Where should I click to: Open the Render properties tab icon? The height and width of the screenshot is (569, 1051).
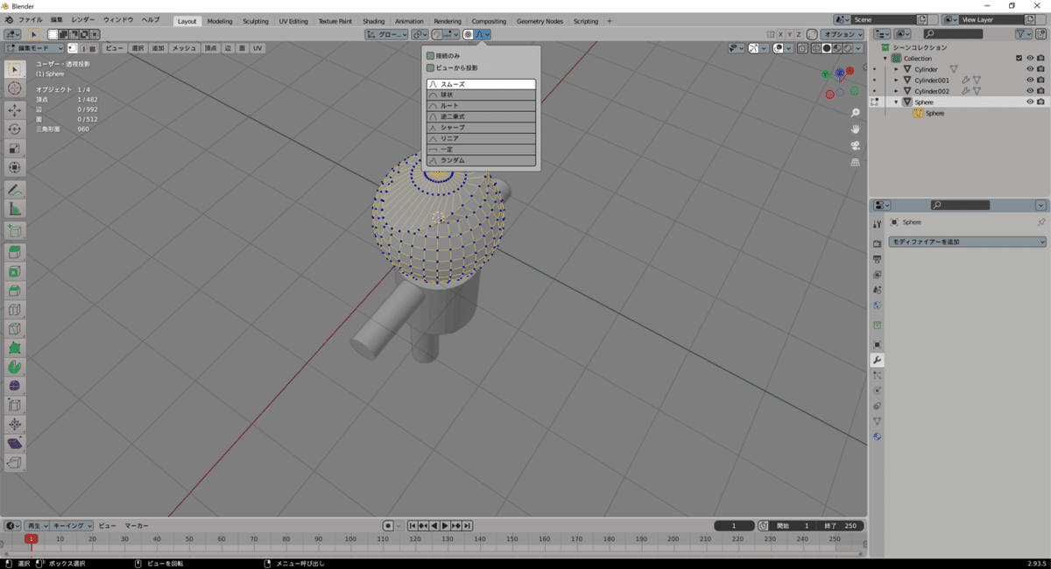877,243
